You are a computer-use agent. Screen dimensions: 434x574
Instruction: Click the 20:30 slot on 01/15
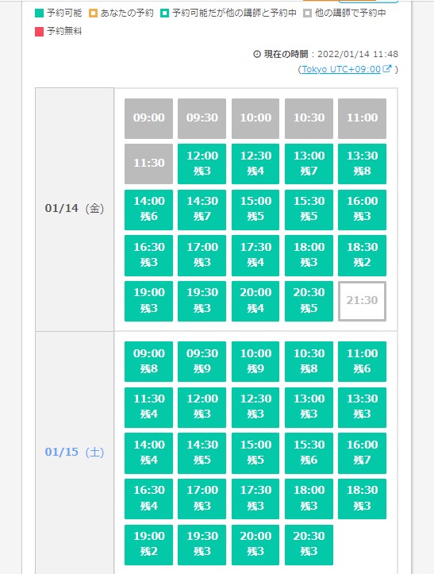tap(309, 545)
